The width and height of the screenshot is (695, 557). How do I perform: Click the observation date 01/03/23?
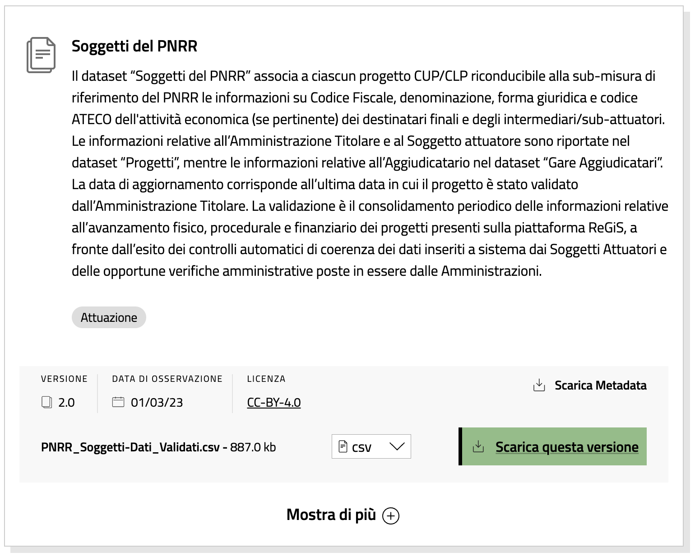(157, 402)
